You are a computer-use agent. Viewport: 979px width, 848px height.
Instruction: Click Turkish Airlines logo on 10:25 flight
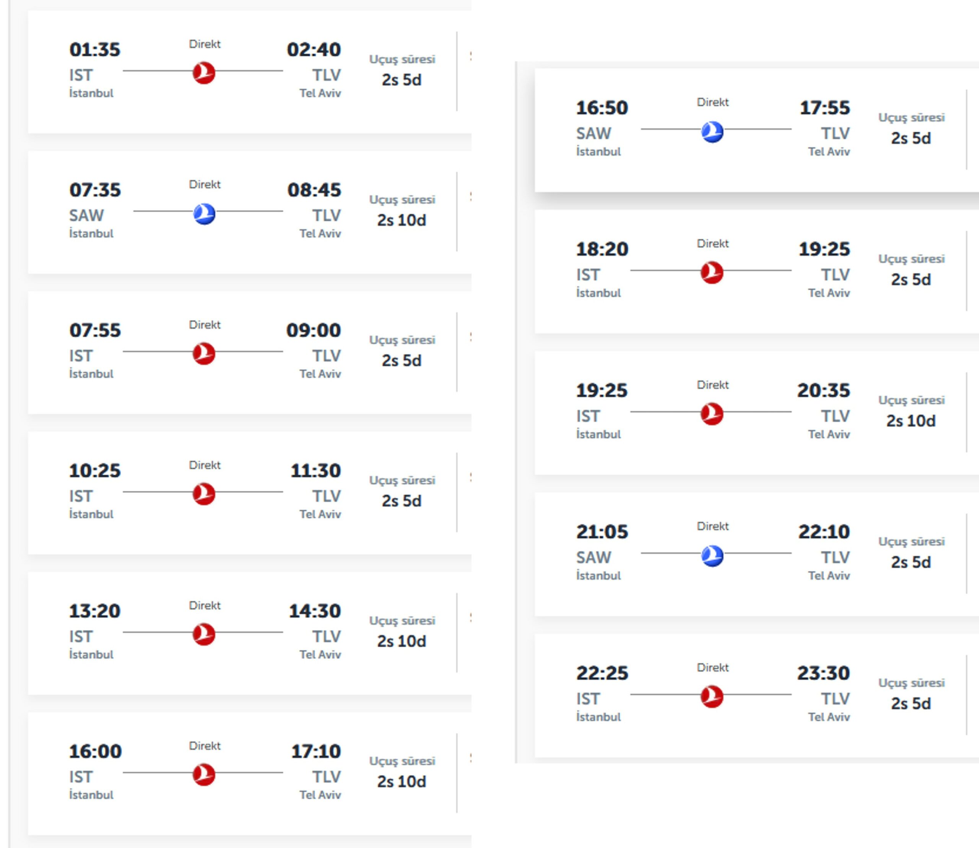(x=204, y=494)
